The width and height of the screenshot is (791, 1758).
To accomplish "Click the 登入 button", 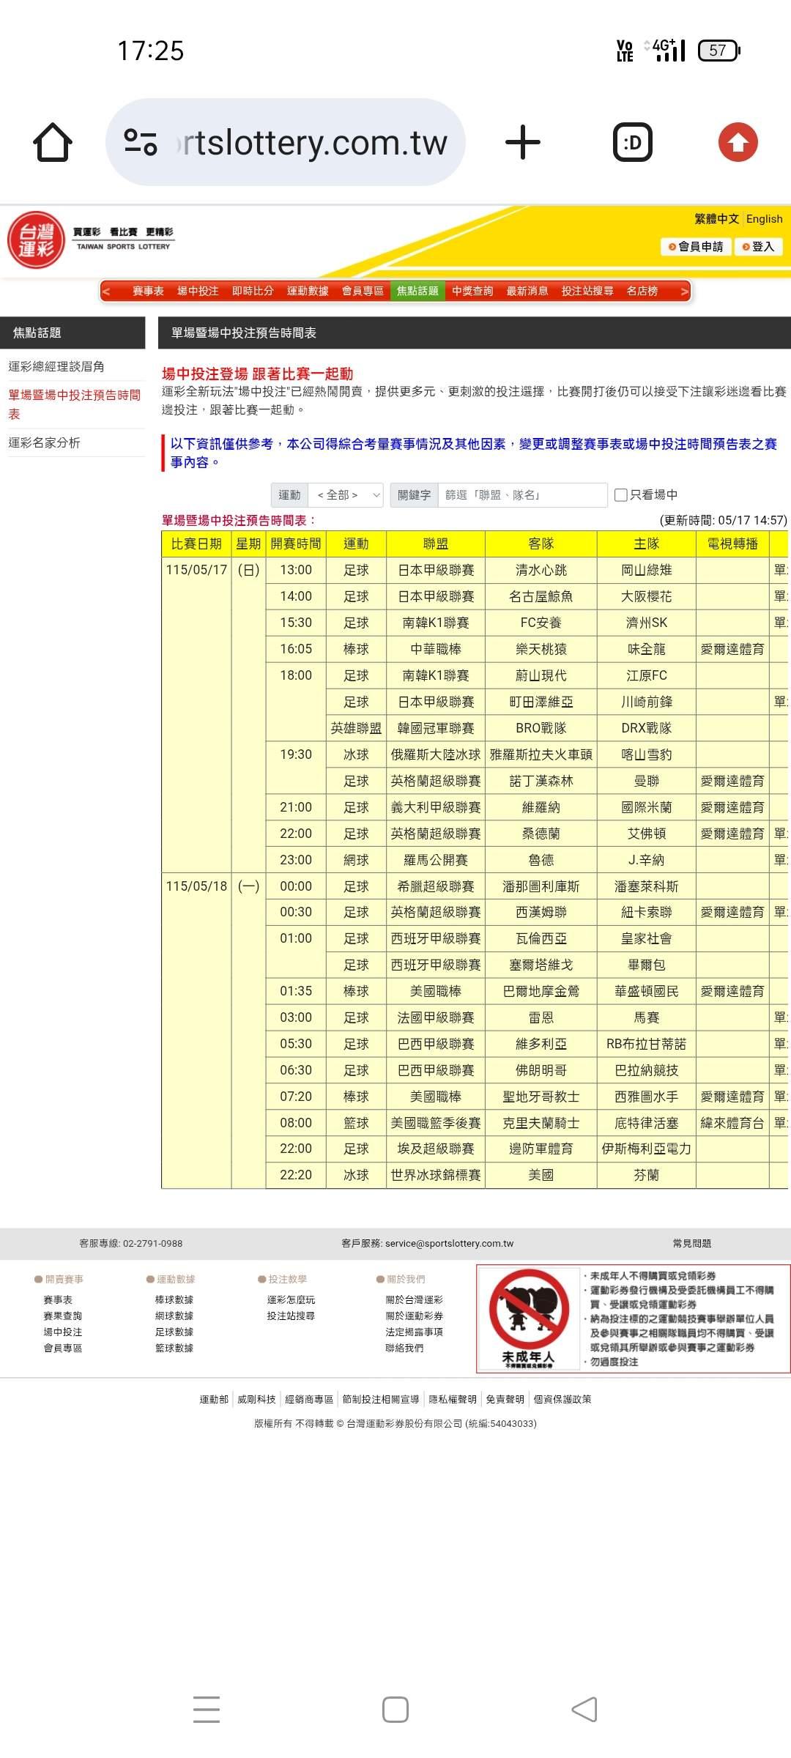I will pyautogui.click(x=759, y=247).
